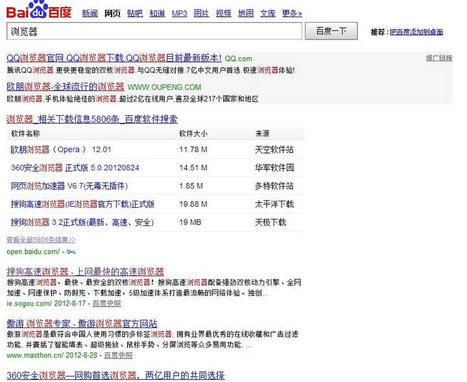
Task: Click the 来源 column header
Action: click(262, 133)
